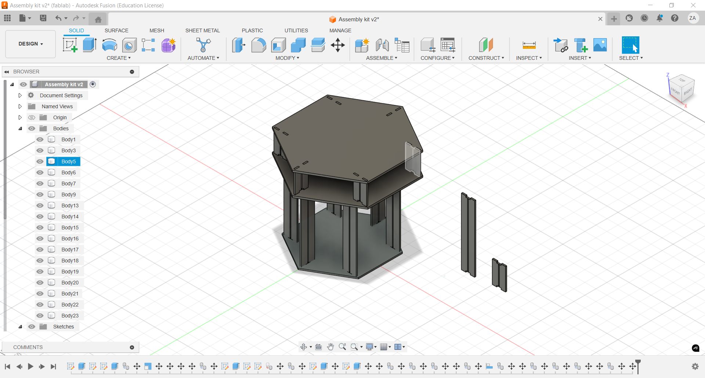Screen dimensions: 705x378
Task: Switch to the SURFACE tab
Action: pyautogui.click(x=116, y=30)
